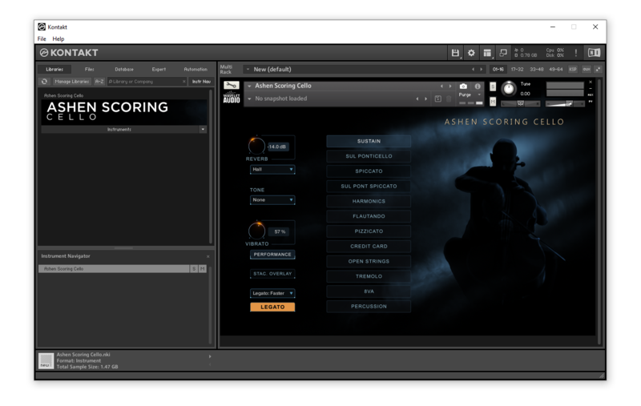The width and height of the screenshot is (641, 406).
Task: Solo instrument in Instrument Navigator
Action: click(194, 269)
